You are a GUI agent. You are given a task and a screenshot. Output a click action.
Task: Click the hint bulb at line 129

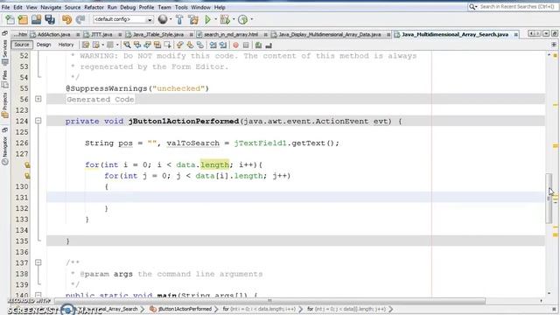27,176
